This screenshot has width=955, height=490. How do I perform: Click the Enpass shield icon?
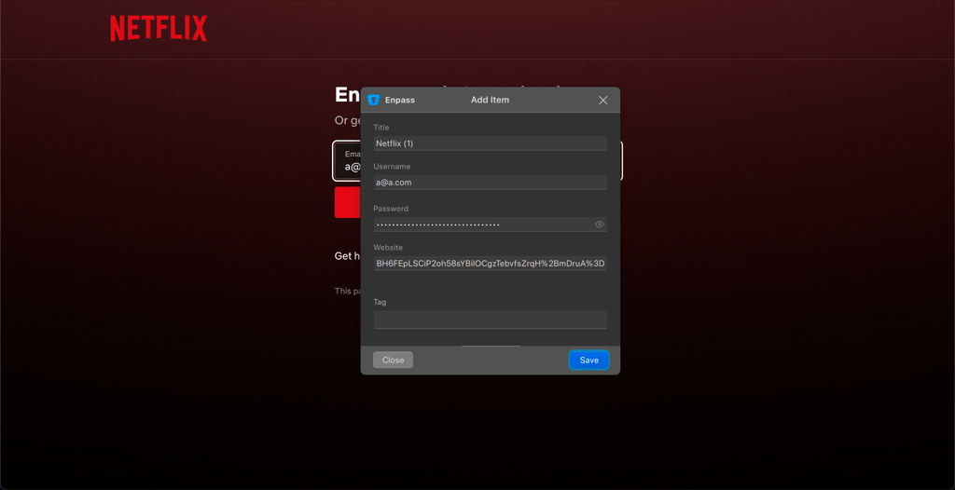click(374, 100)
